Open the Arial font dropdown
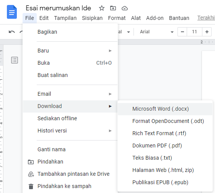The image size is (215, 193). 157,32
